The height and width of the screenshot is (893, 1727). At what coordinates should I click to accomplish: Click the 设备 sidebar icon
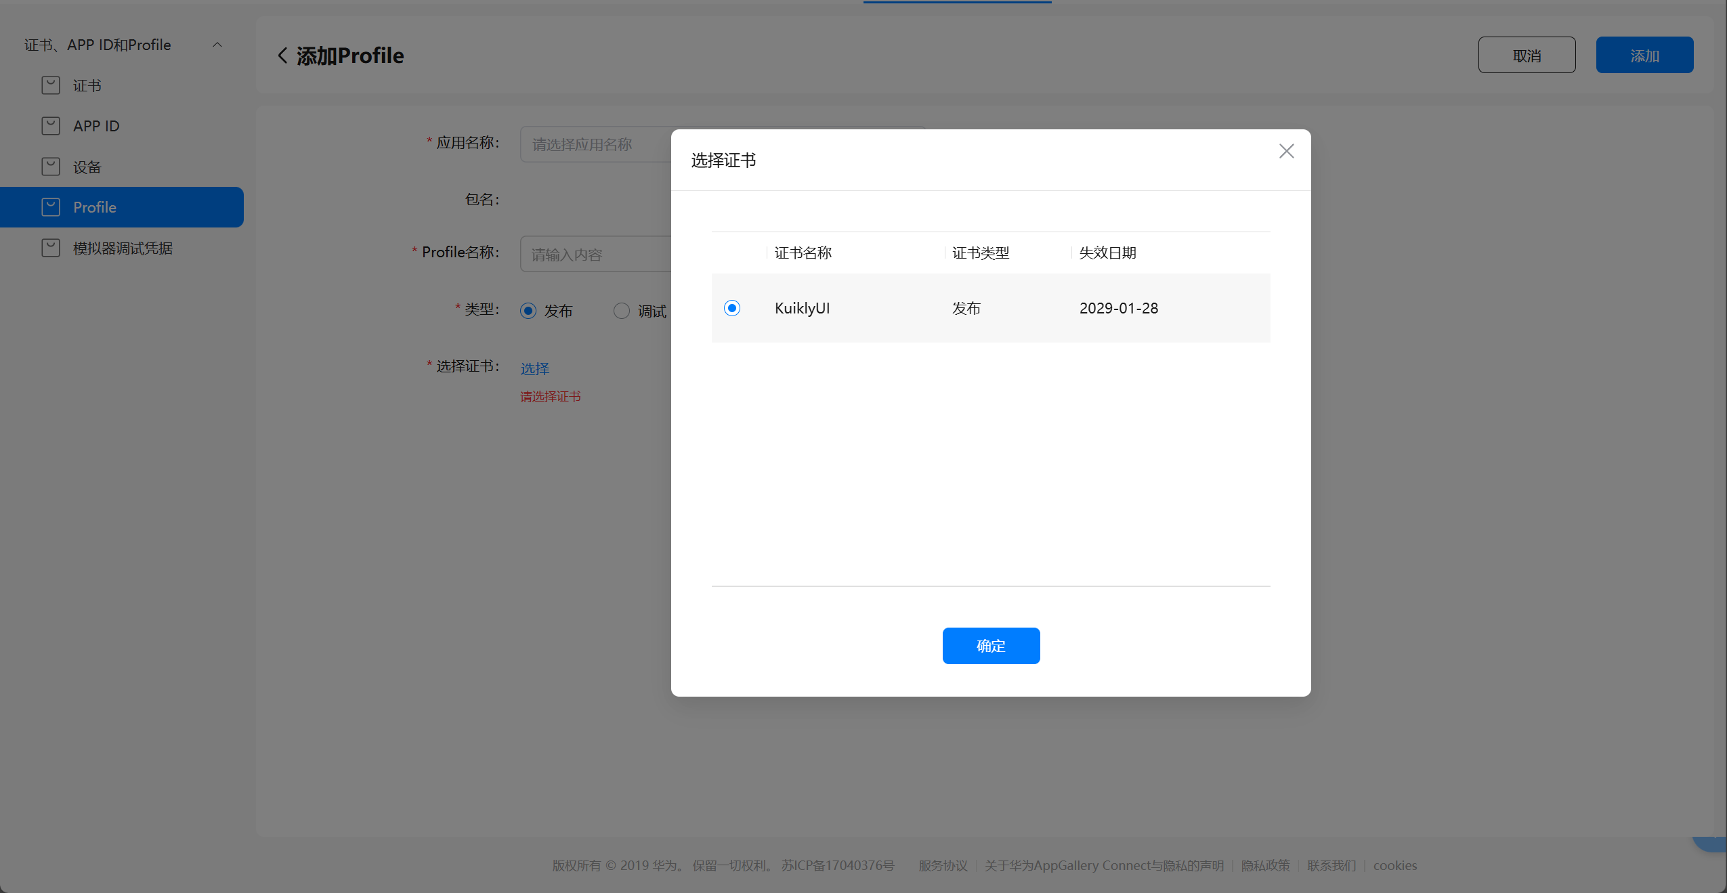point(51,167)
